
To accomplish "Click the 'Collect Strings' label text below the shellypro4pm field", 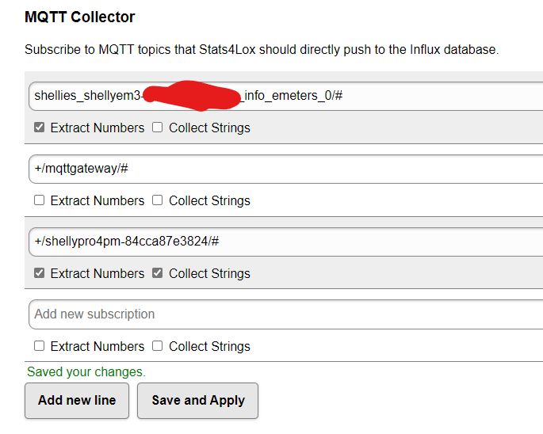I will pyautogui.click(x=209, y=273).
